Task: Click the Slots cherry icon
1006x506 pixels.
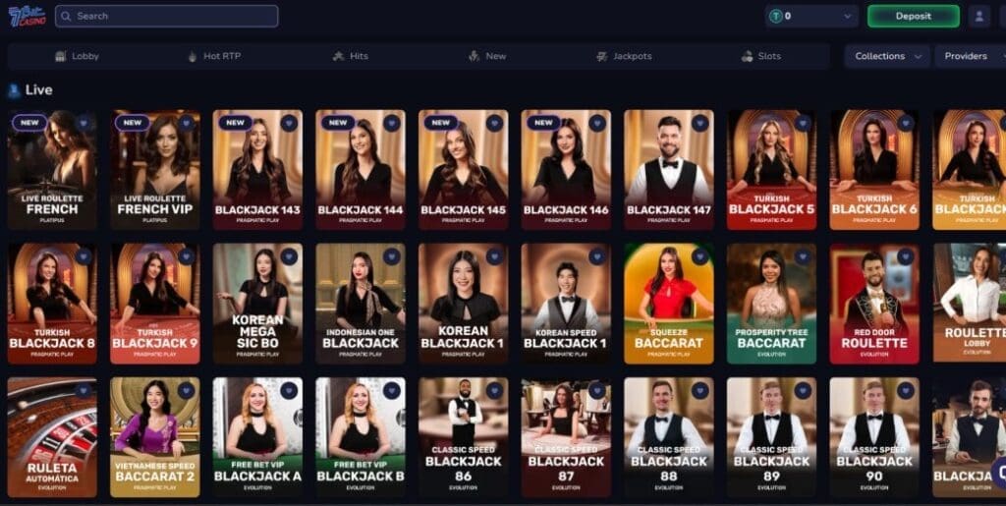Action: pyautogui.click(x=747, y=56)
